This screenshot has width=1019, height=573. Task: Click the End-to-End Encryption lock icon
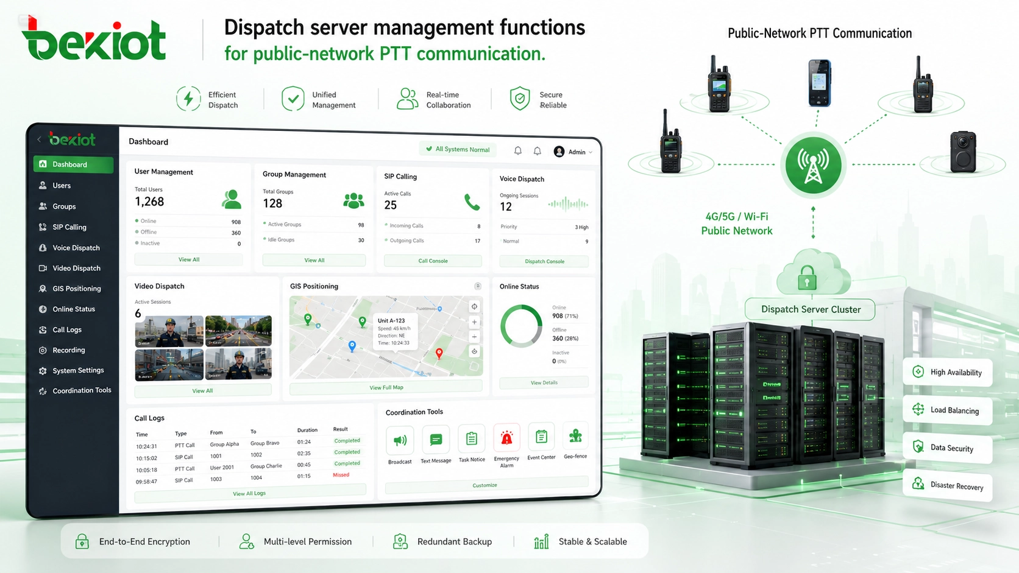coord(82,541)
